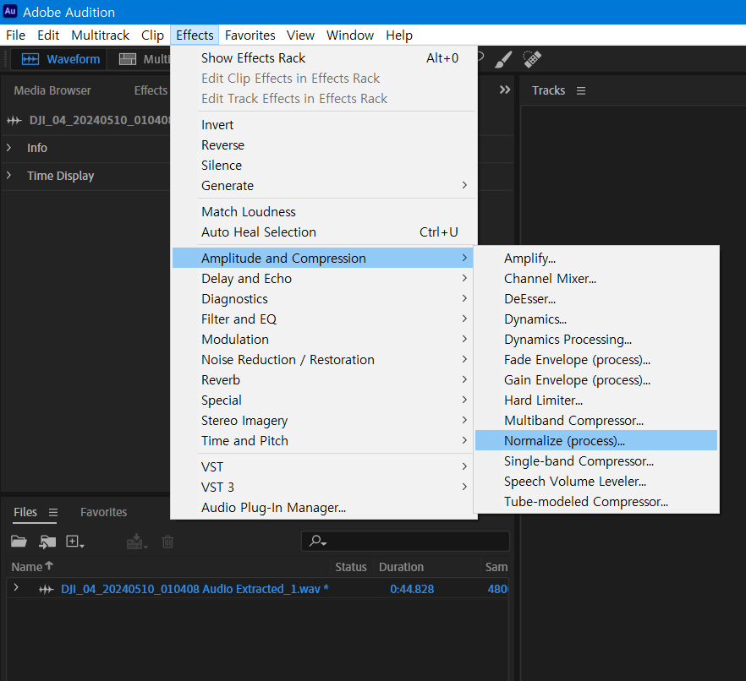Open the Clip menu

[x=152, y=35]
